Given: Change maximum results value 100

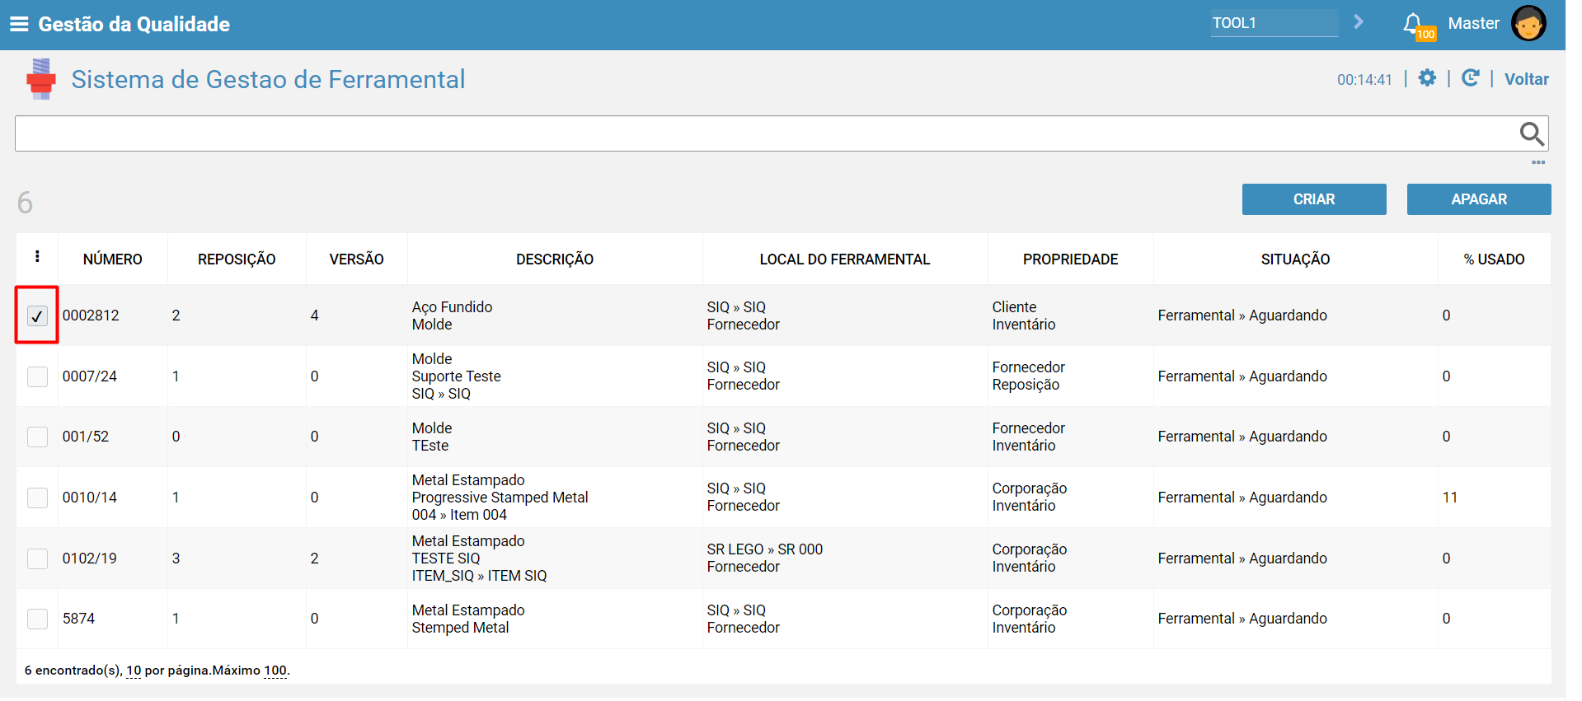Looking at the screenshot, I should (275, 671).
